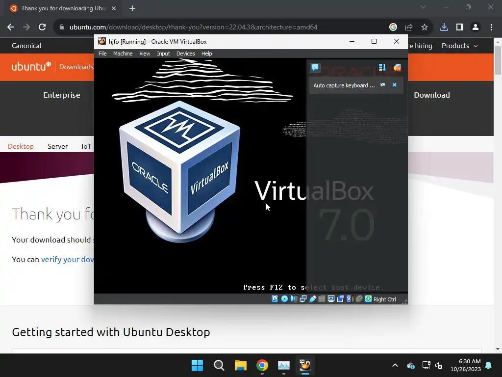
Task: Toggle notification ordering icon in notification panel
Action: pos(382,67)
